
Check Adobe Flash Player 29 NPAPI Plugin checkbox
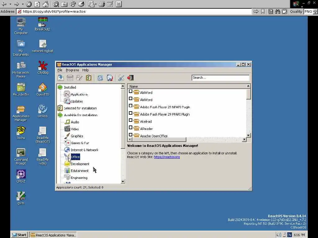click(x=131, y=106)
